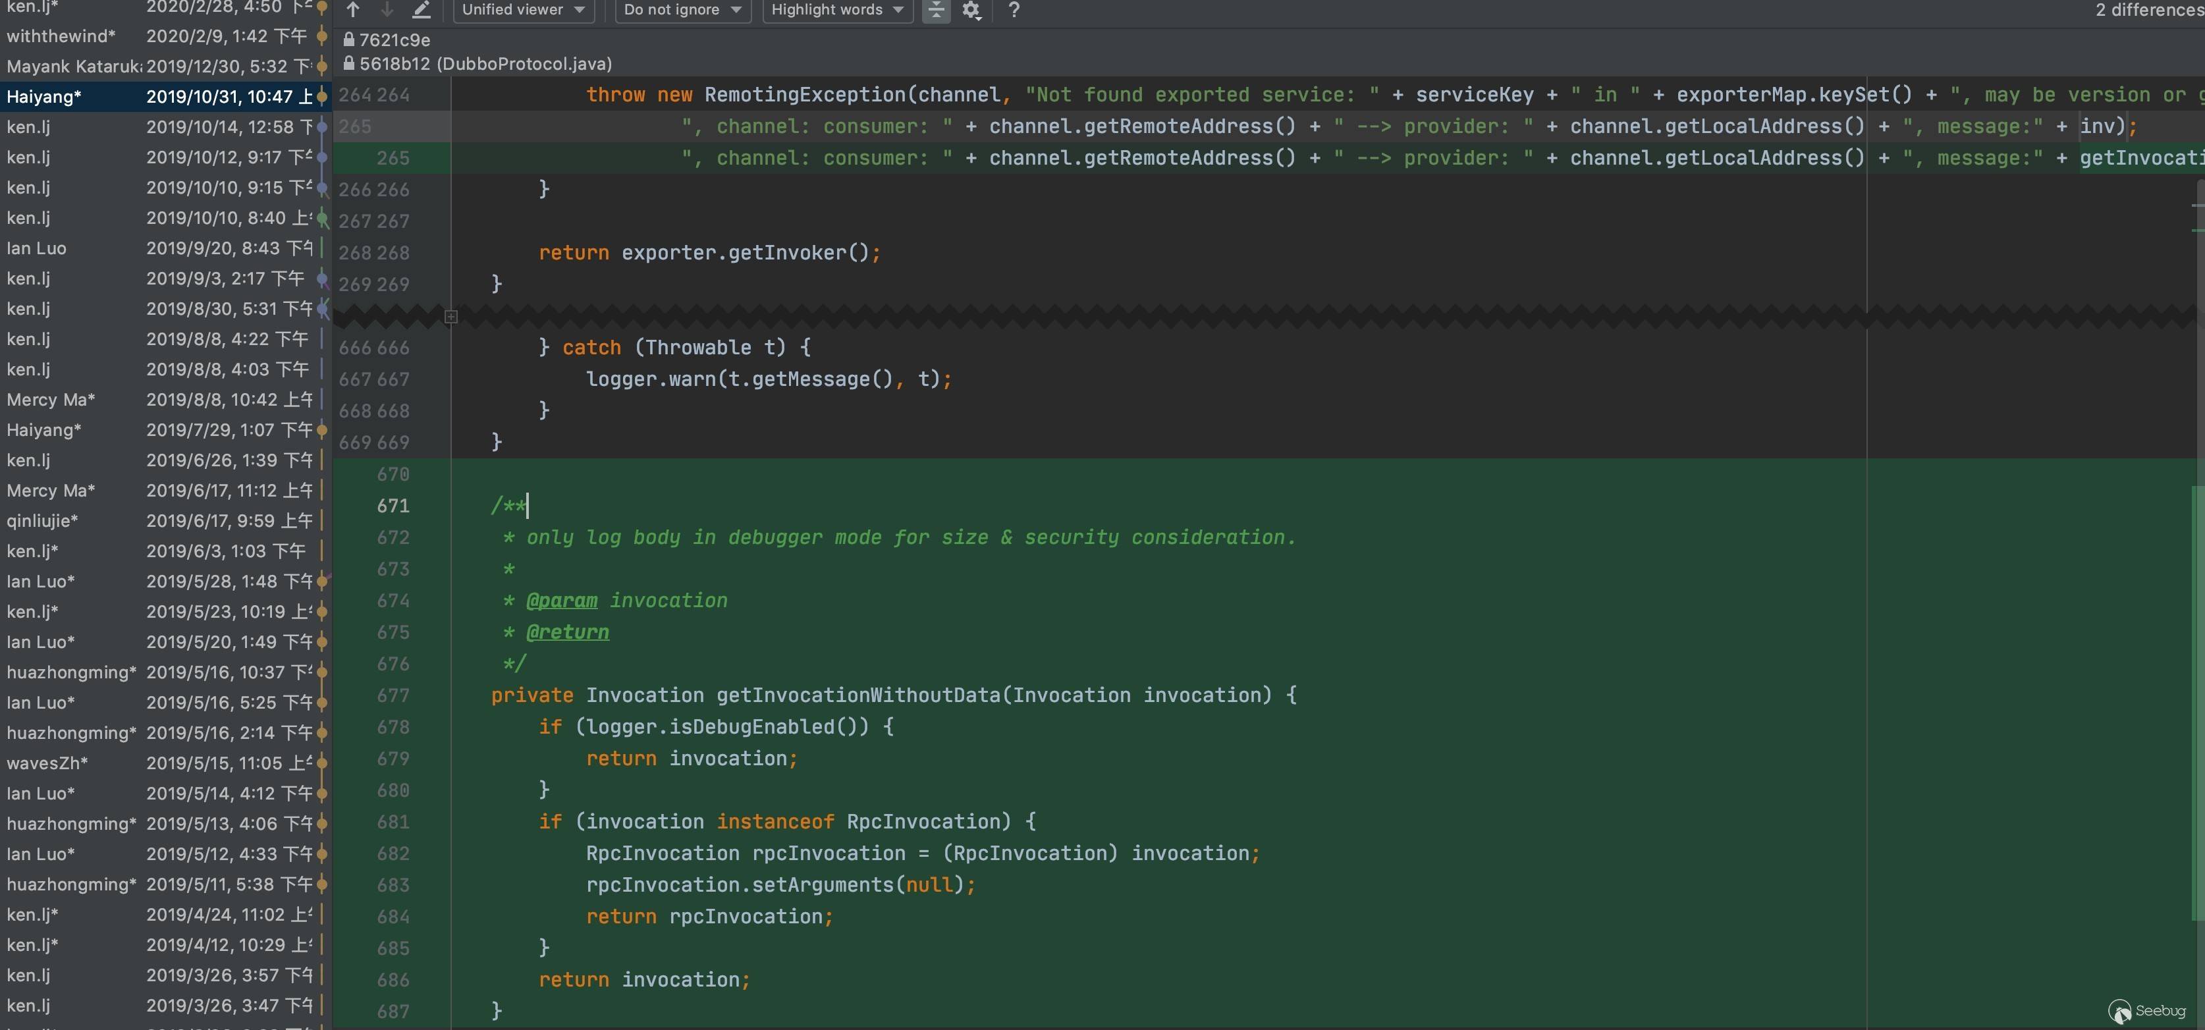Click getInvocationWithoutData method name

[859, 695]
